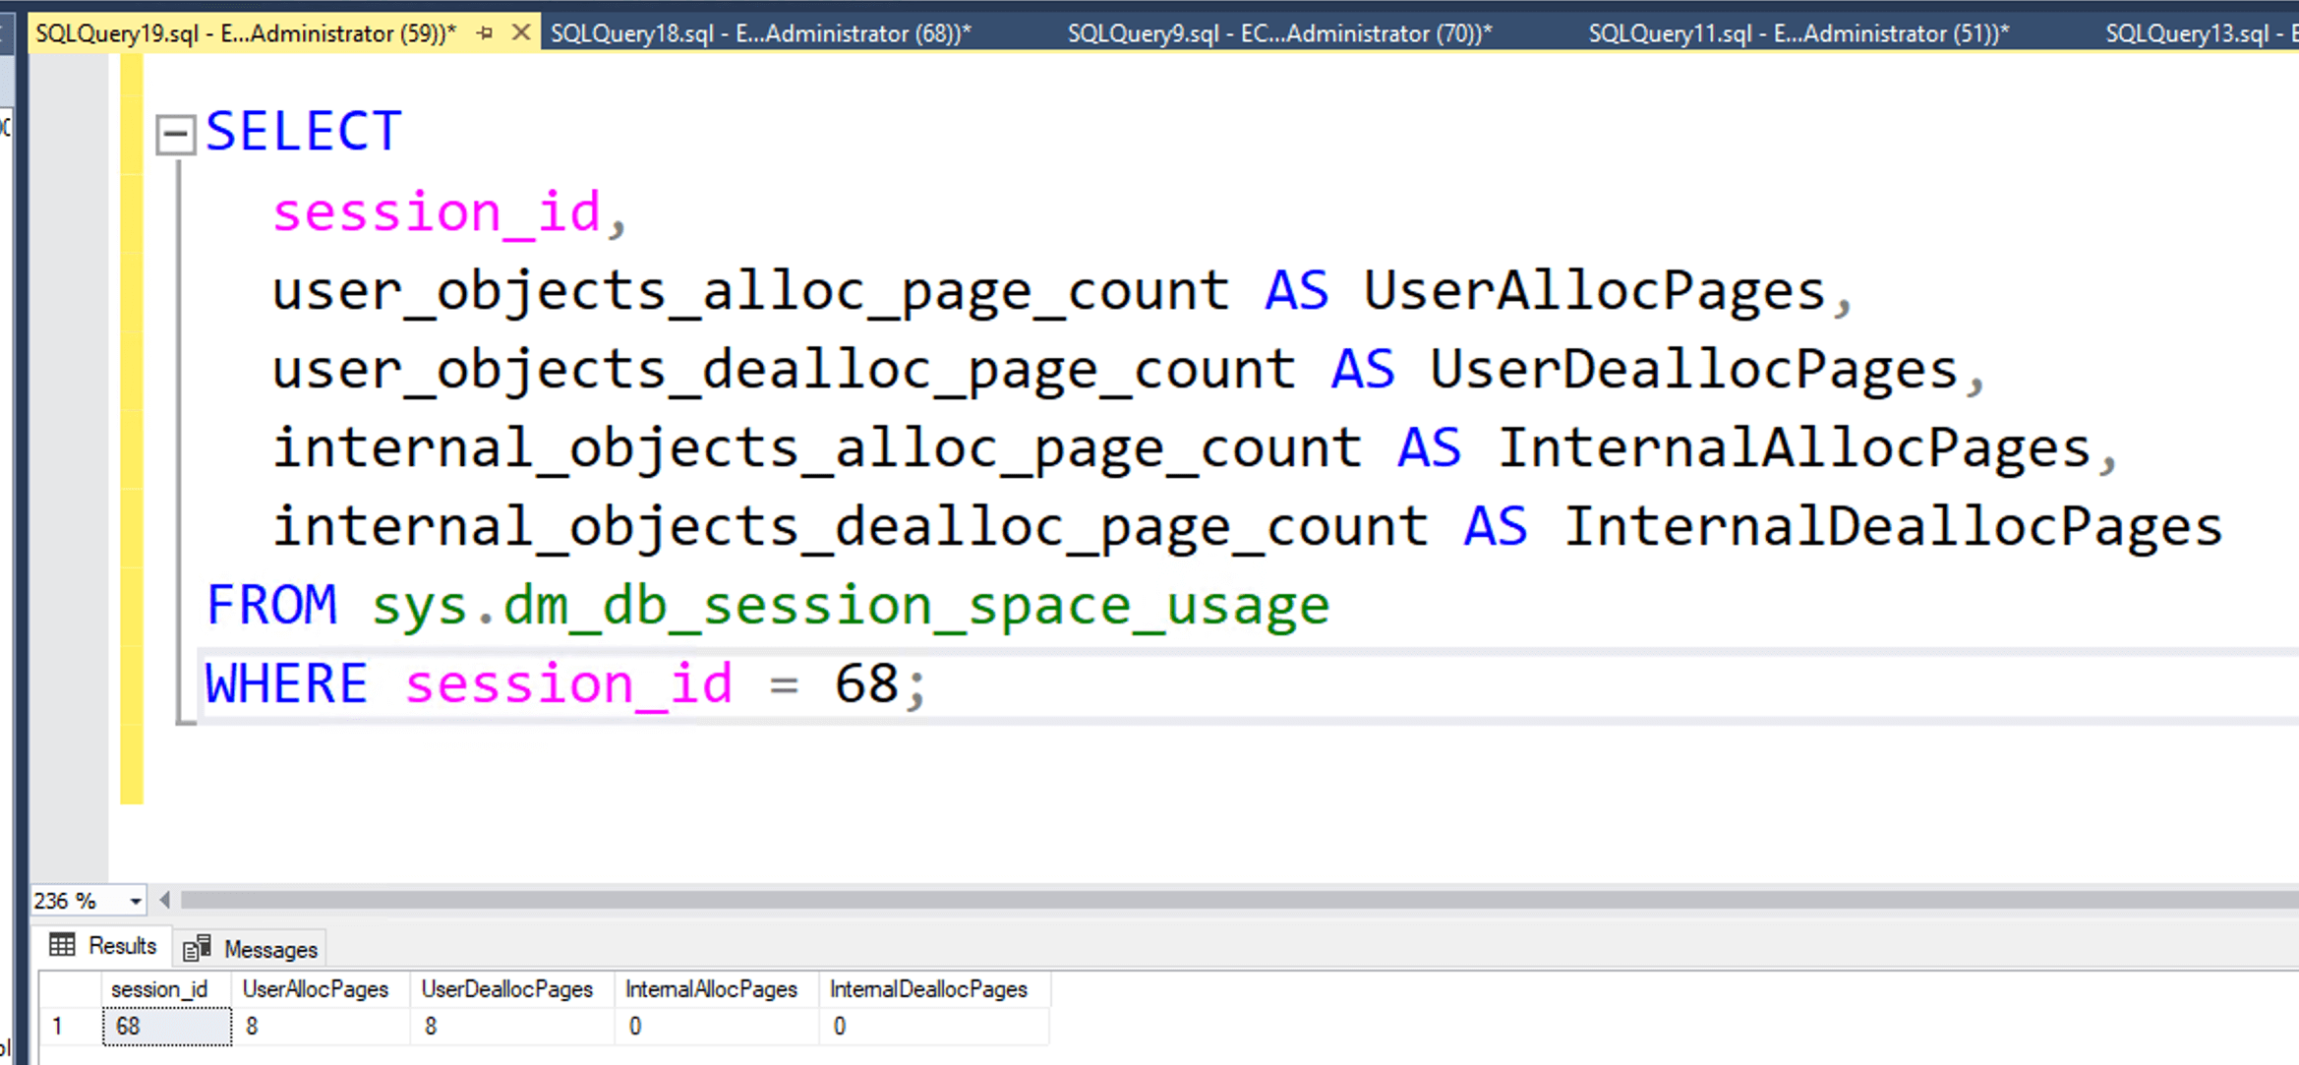
Task: Switch to the Messages tab
Action: 269,949
